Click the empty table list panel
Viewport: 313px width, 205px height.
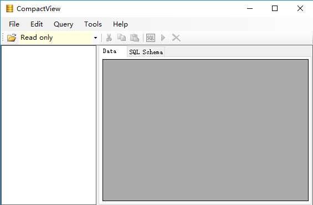(49, 125)
